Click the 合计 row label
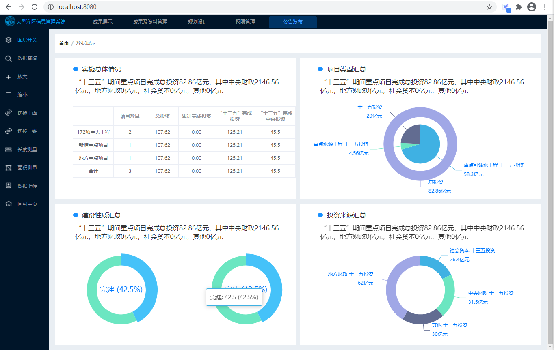The width and height of the screenshot is (554, 350). tap(93, 171)
